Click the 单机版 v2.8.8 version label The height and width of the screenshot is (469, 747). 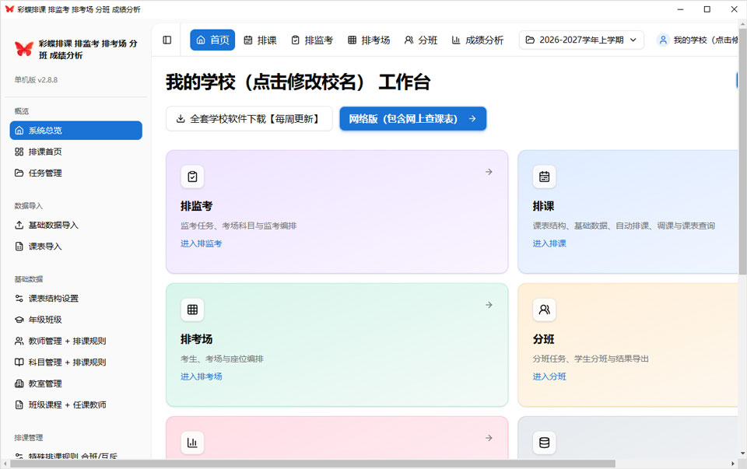(x=36, y=79)
